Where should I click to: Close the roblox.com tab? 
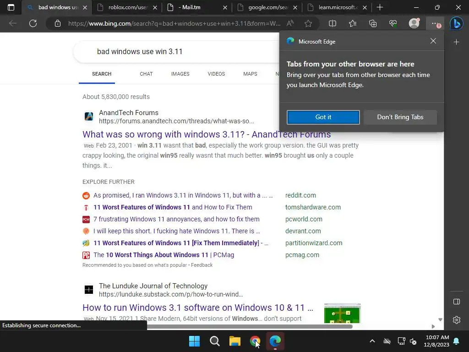(155, 7)
